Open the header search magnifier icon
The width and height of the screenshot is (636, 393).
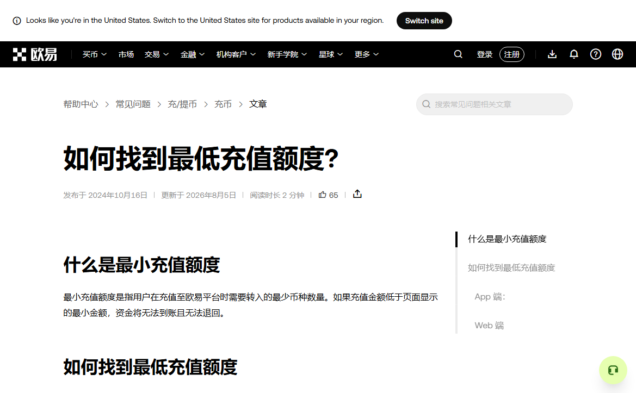(458, 54)
